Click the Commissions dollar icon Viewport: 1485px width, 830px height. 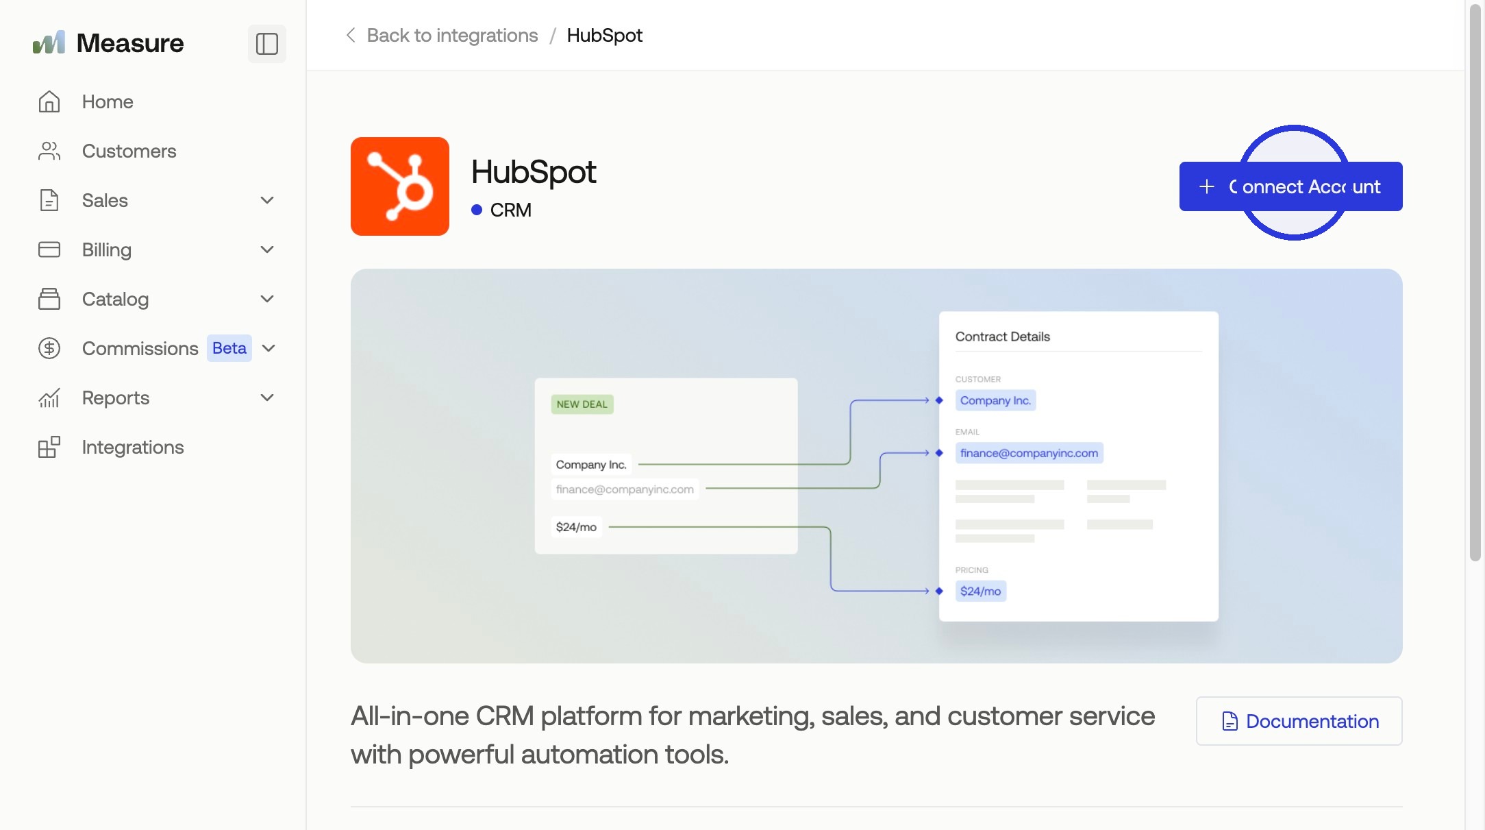tap(49, 348)
